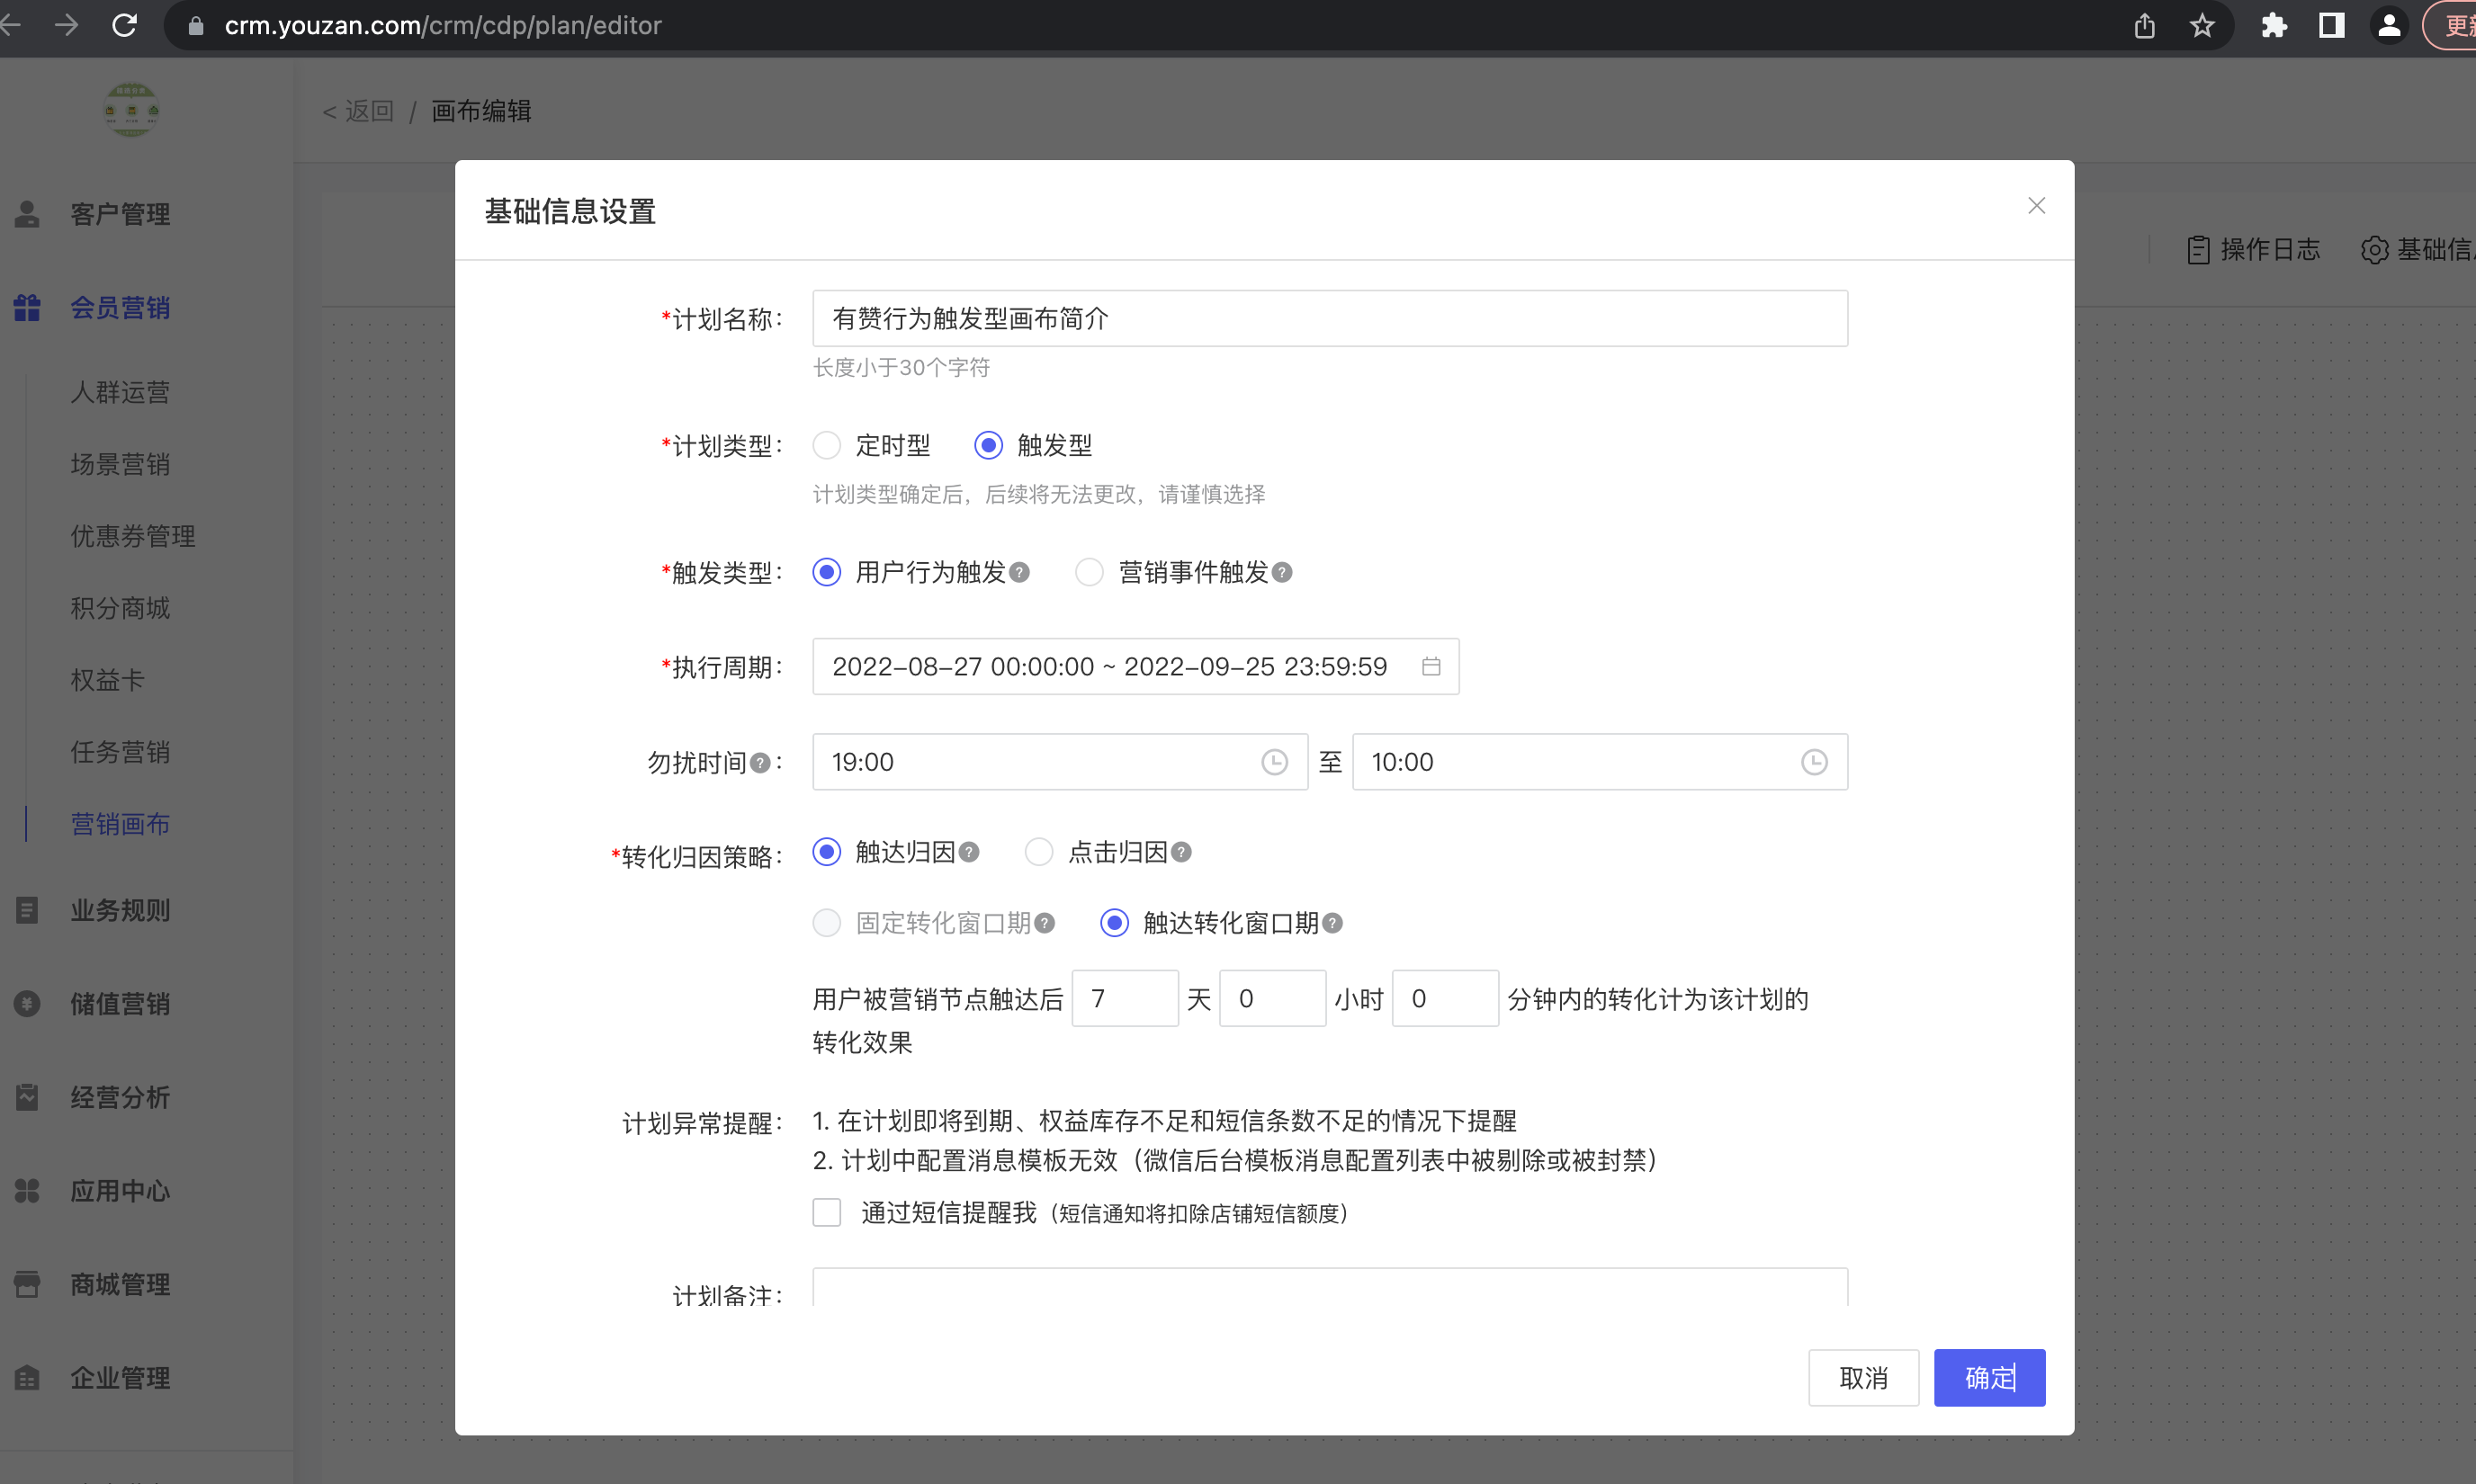The height and width of the screenshot is (1484, 2476).
Task: Click the browser address bar URL
Action: point(444,25)
